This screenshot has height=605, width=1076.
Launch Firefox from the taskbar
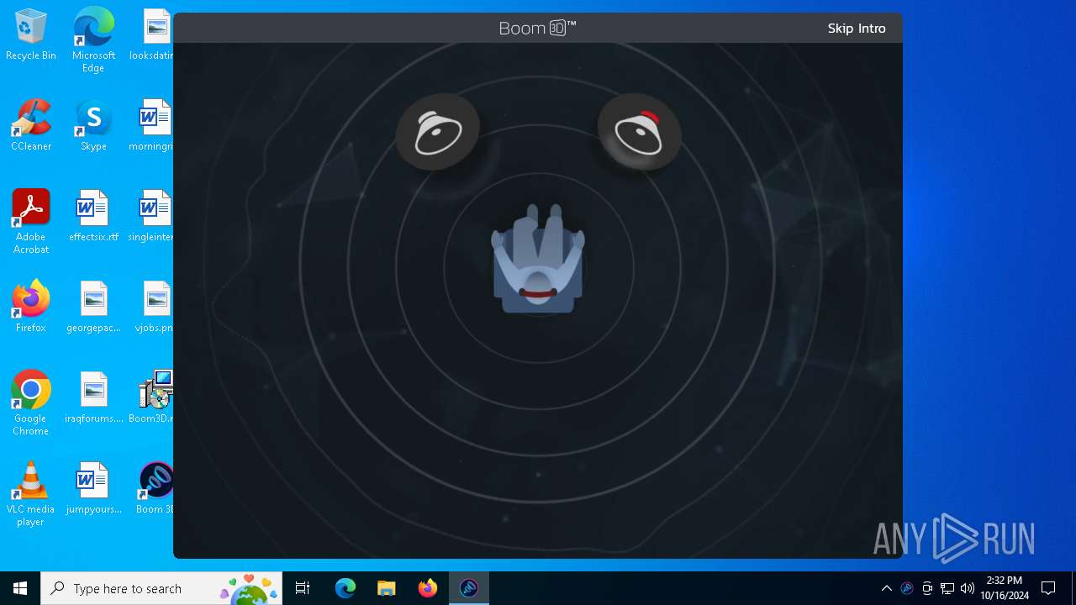428,588
